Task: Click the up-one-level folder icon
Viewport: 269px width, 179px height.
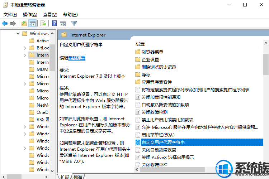Action: pos(24,24)
